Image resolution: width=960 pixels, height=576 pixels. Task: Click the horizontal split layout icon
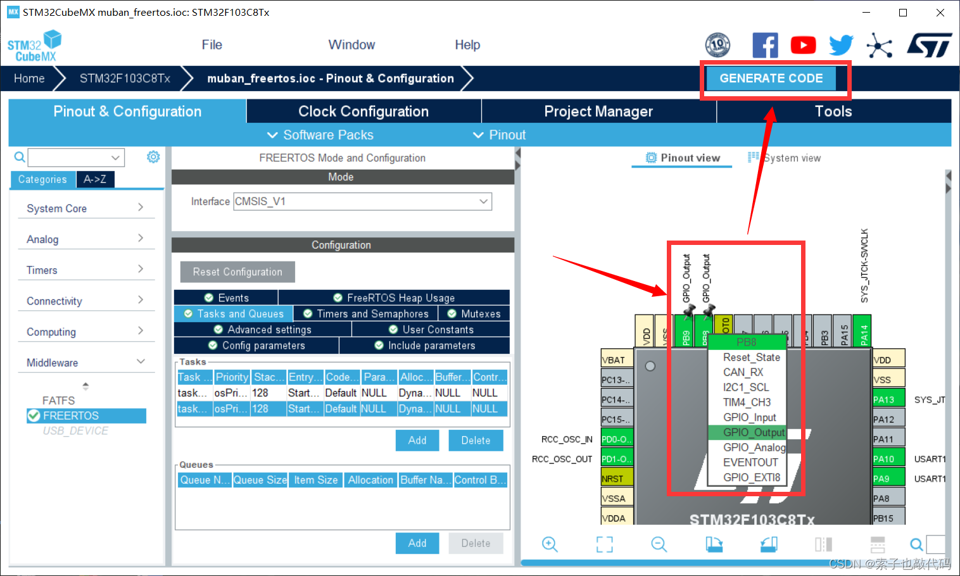[x=878, y=544]
